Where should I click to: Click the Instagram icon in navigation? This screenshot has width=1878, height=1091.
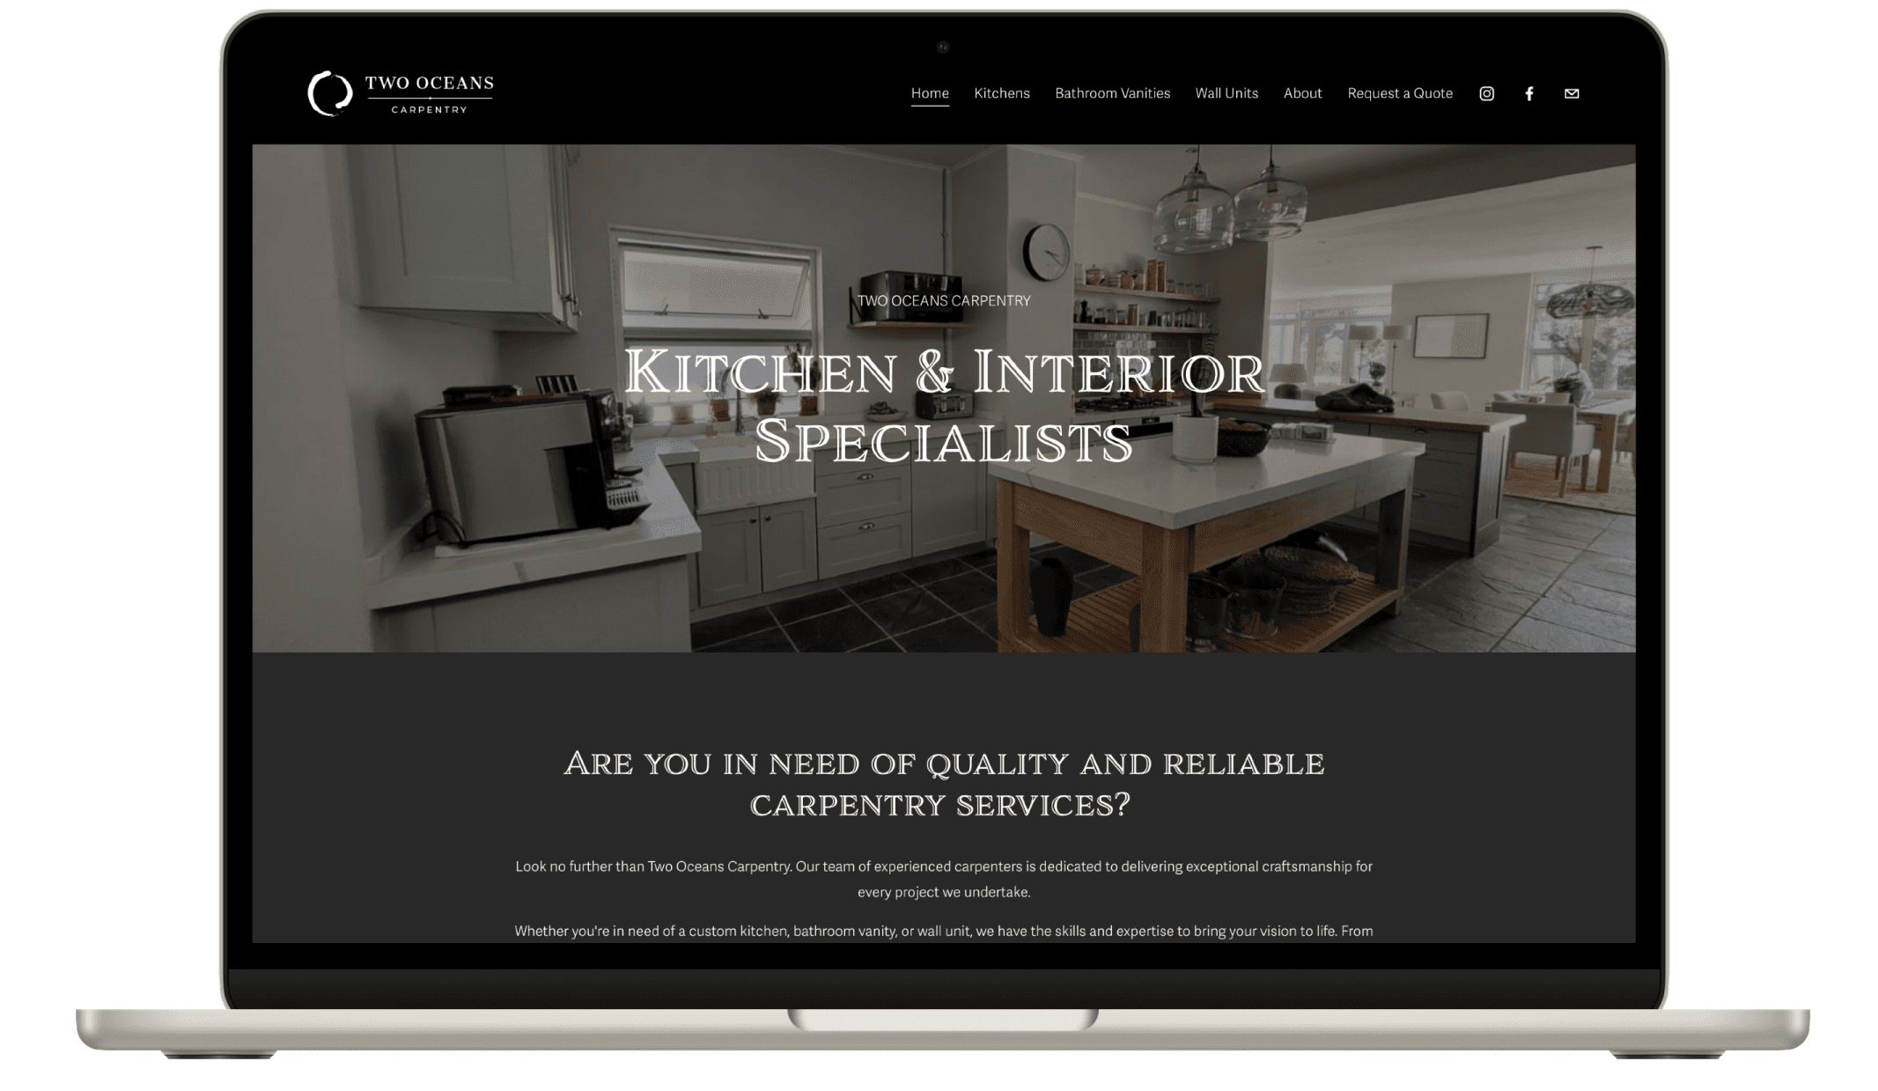pos(1487,93)
